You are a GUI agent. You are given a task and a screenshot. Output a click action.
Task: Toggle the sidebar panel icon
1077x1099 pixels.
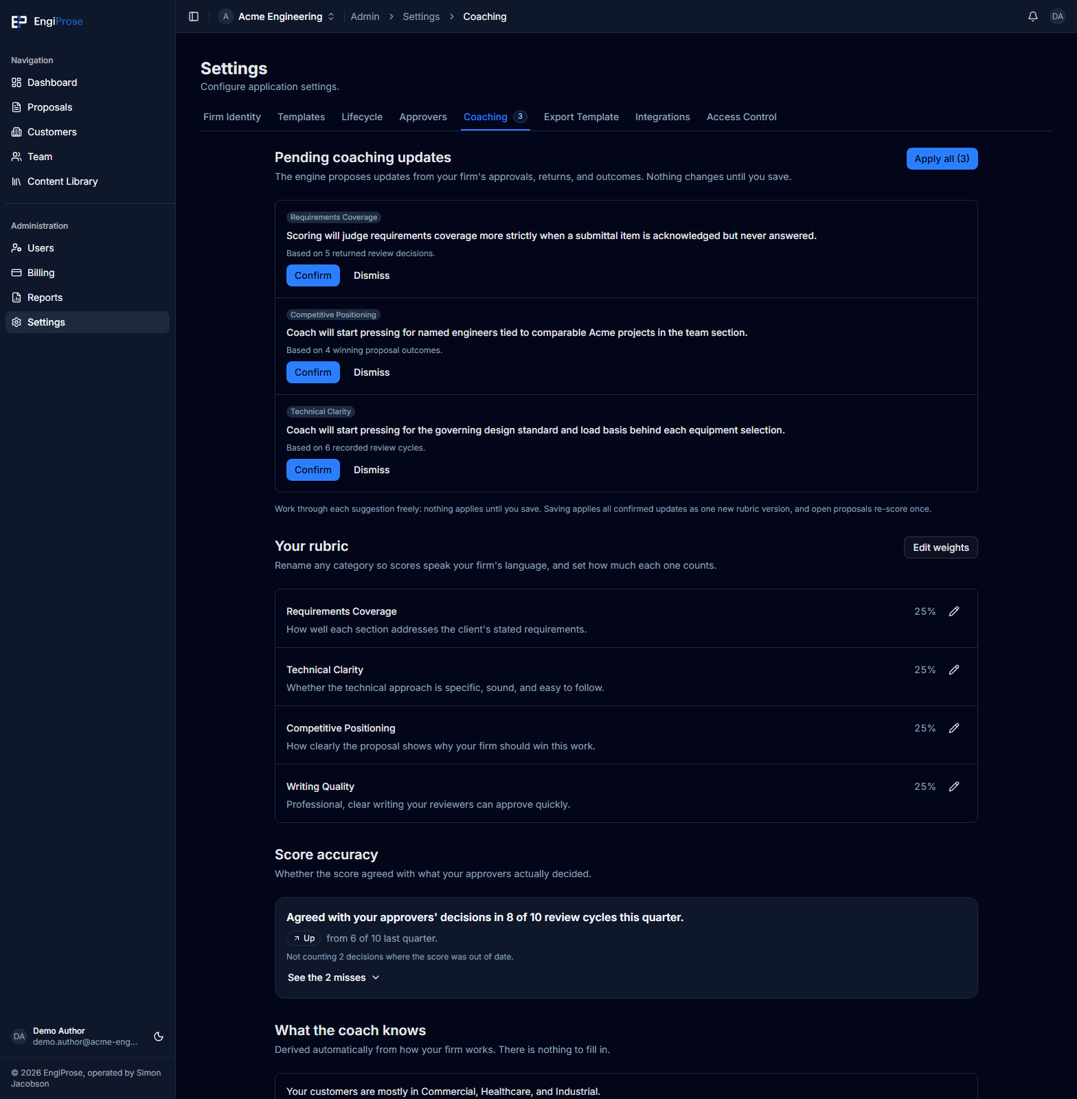click(194, 16)
